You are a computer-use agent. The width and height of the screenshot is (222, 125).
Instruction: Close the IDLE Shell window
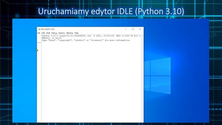pos(140,29)
